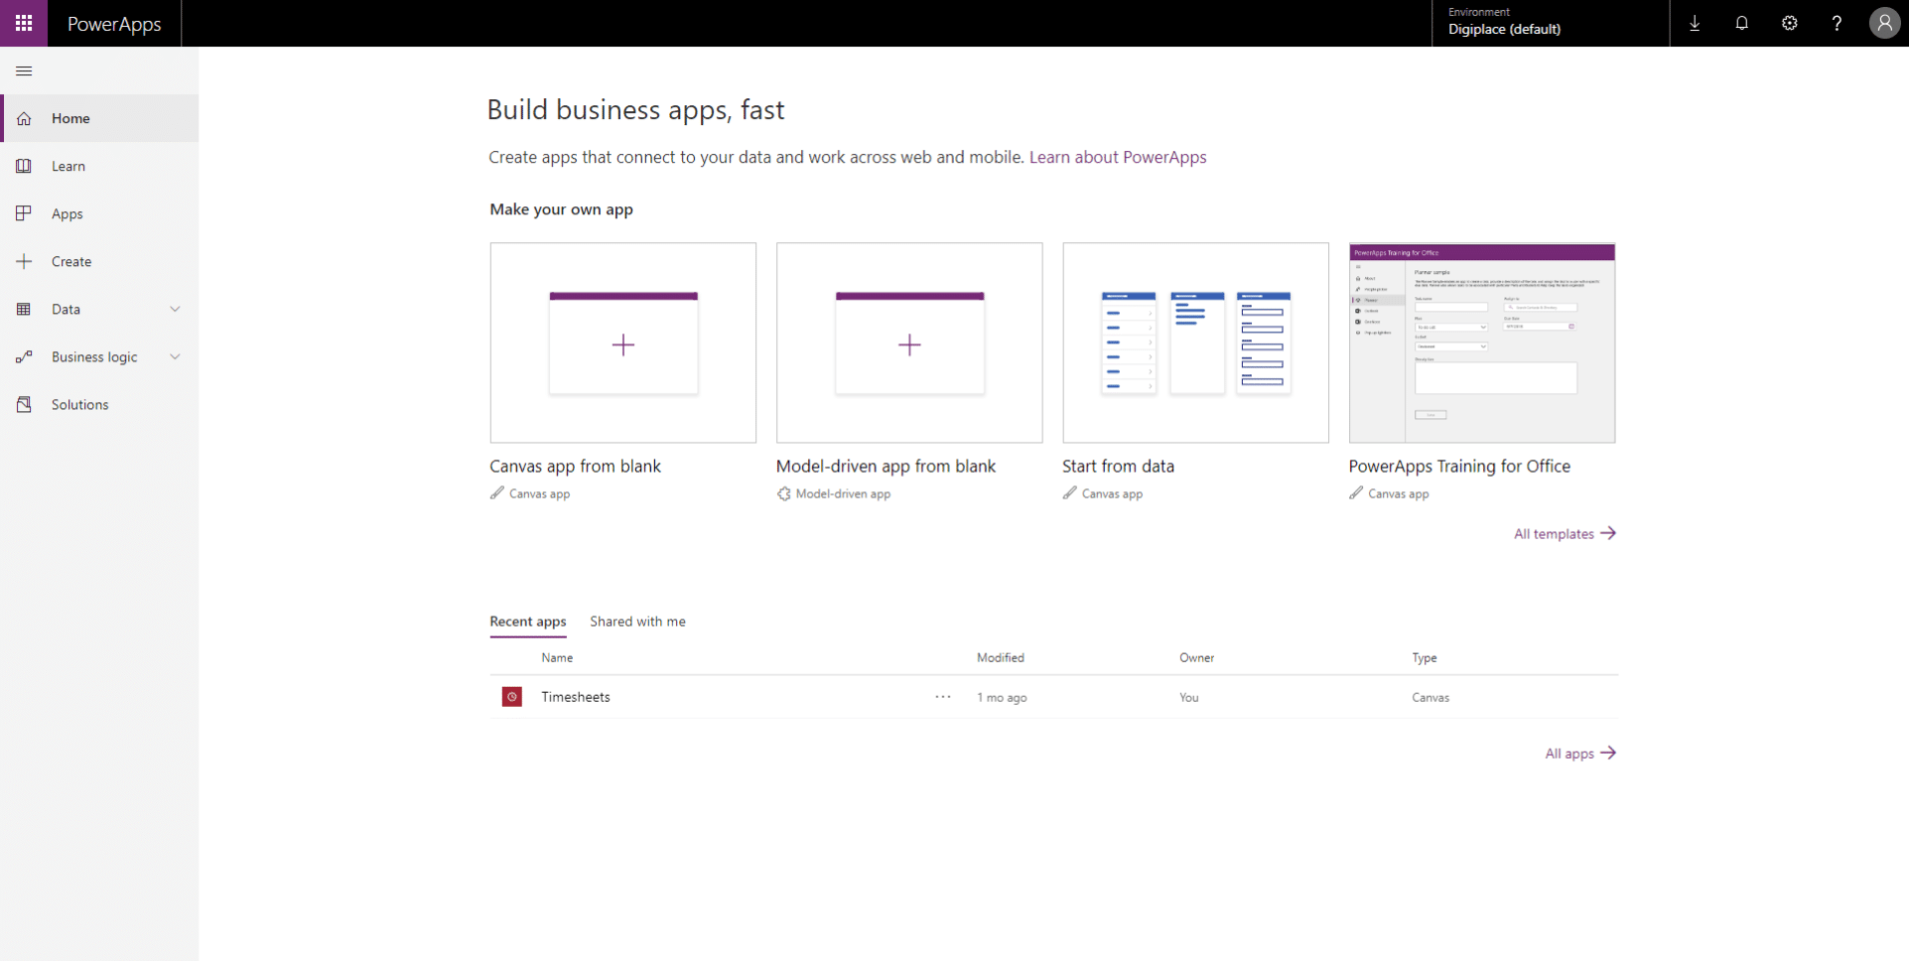Click the Start from data title
The height and width of the screenshot is (961, 1909).
coord(1118,466)
